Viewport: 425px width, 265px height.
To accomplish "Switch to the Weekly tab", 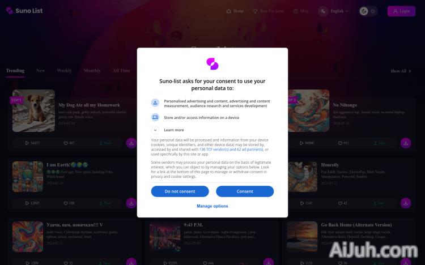I will point(64,70).
